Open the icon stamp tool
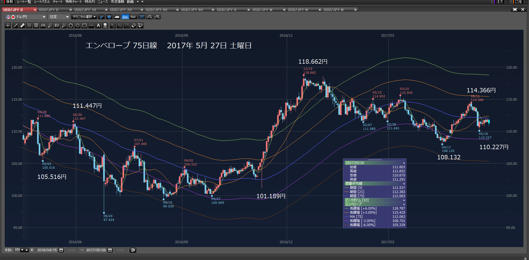Screen dimensions: 529x260 click(105, 25)
